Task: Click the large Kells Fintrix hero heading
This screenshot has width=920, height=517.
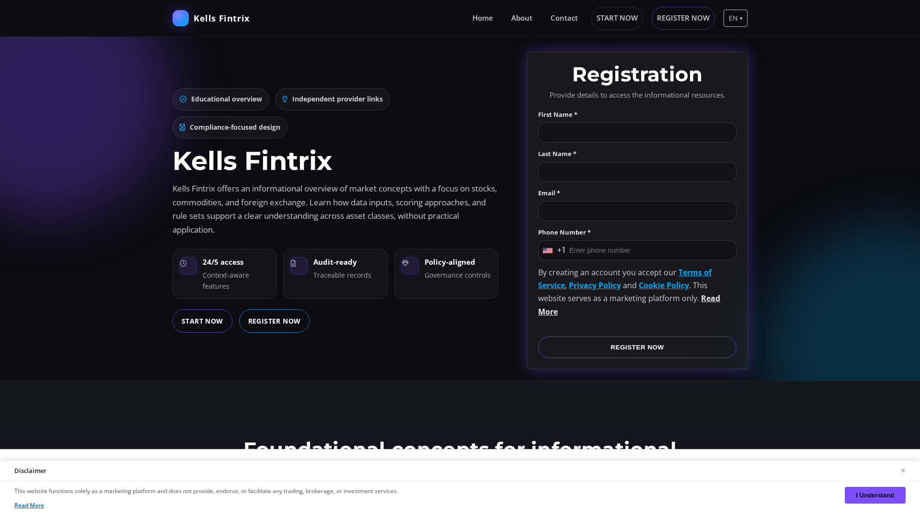Action: (252, 161)
